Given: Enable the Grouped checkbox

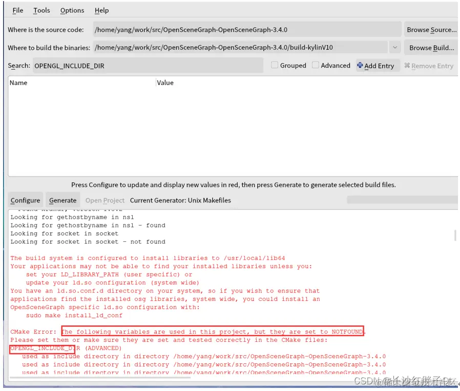Looking at the screenshot, I should pyautogui.click(x=274, y=65).
